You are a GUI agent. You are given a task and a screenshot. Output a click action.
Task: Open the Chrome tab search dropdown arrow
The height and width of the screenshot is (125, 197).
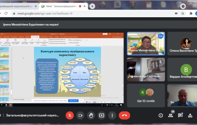[183, 6]
